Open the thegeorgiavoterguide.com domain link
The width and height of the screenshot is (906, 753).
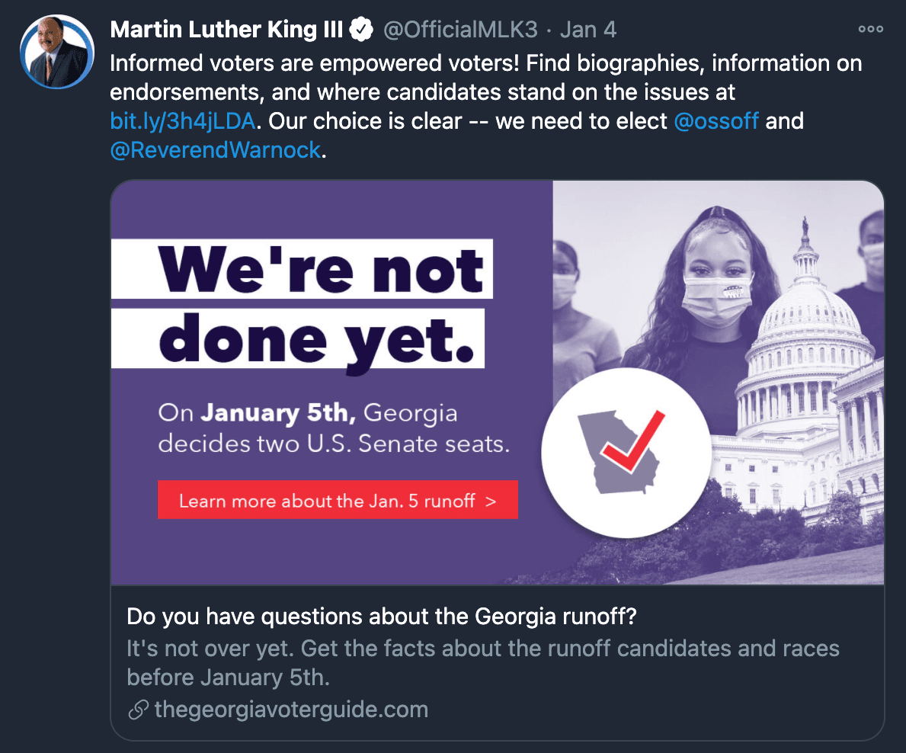click(291, 710)
